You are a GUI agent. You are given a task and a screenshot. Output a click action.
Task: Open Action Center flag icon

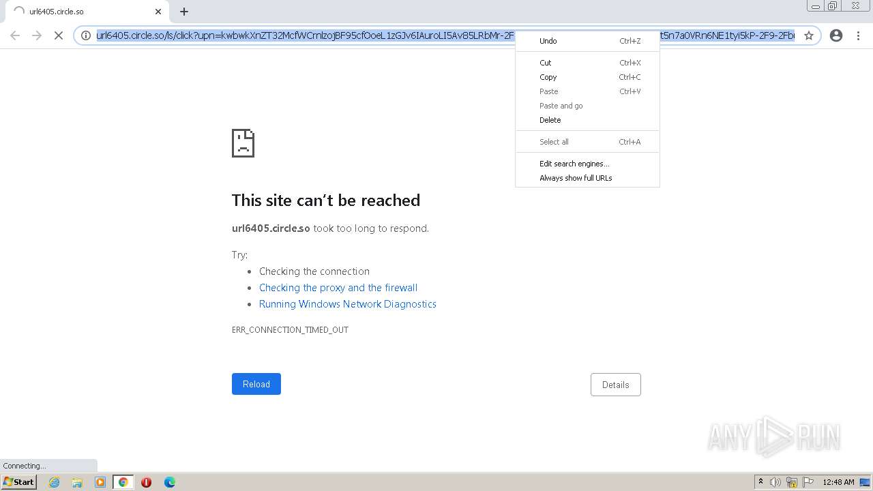[808, 482]
